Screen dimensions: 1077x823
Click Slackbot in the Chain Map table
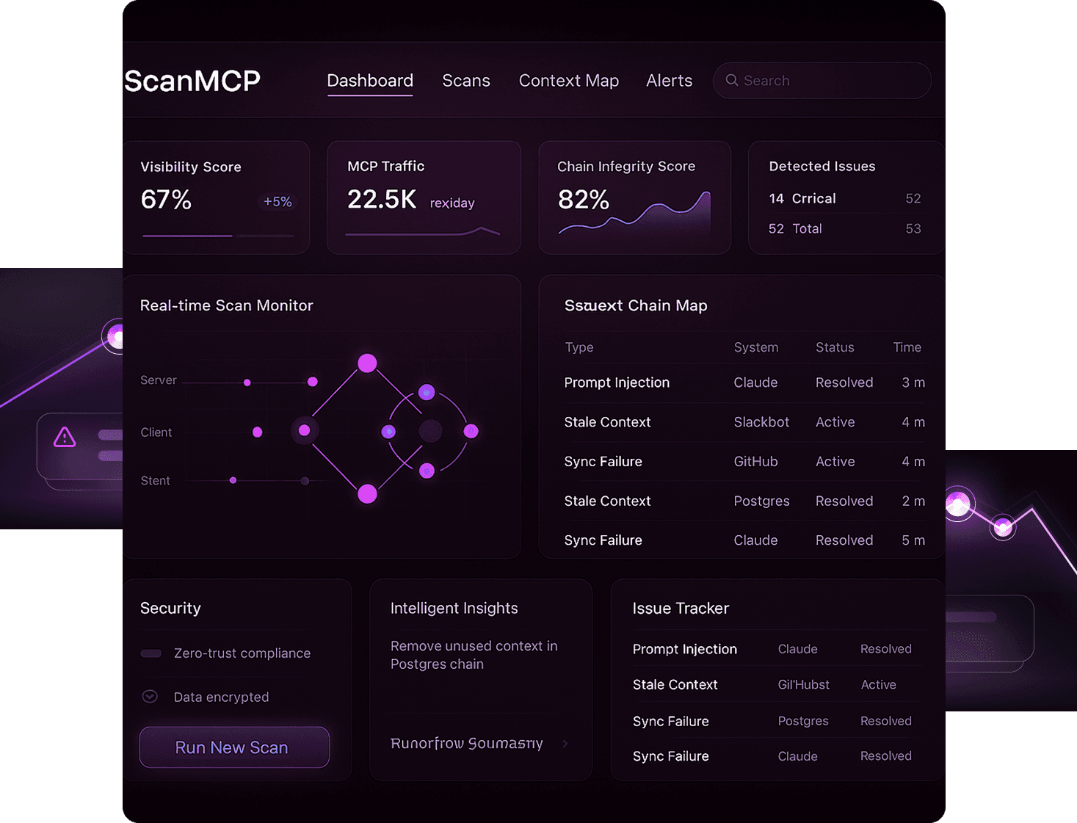(761, 422)
